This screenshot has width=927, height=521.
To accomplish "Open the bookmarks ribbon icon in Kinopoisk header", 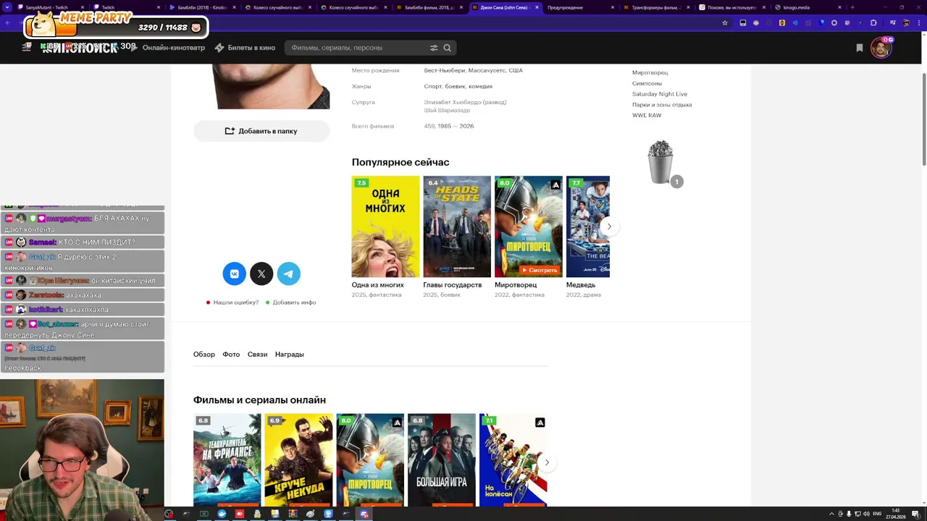I will 860,48.
